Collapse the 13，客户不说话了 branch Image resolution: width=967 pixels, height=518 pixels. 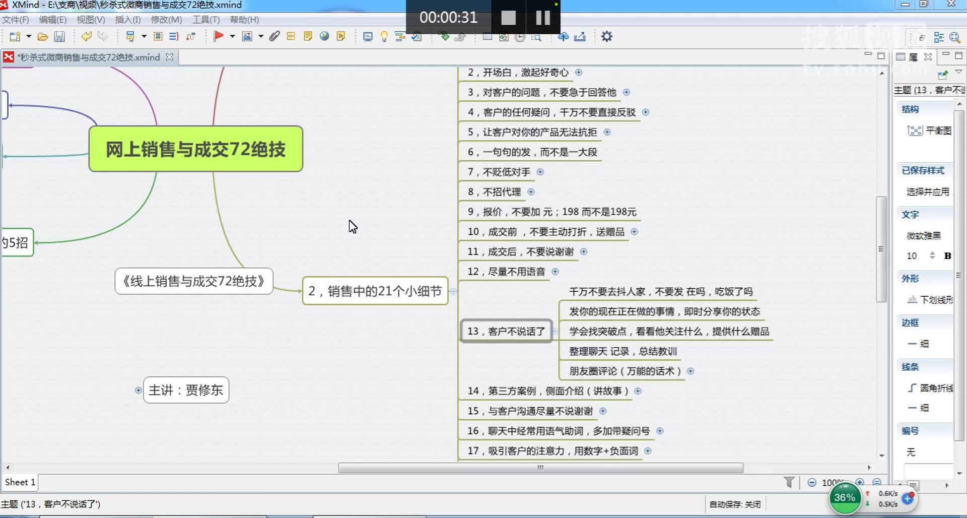tap(555, 332)
